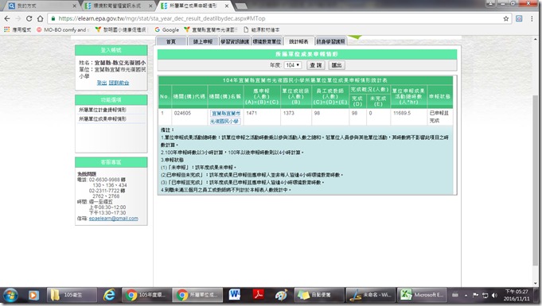
Task: Click the 匯出 export button
Action: click(337, 65)
